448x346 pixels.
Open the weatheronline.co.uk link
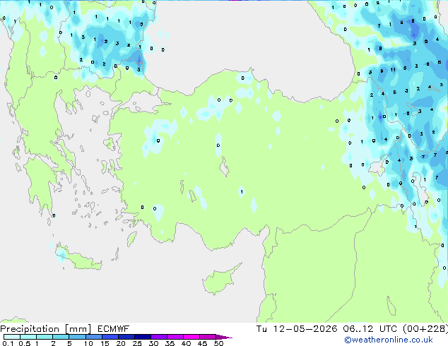click(x=389, y=340)
